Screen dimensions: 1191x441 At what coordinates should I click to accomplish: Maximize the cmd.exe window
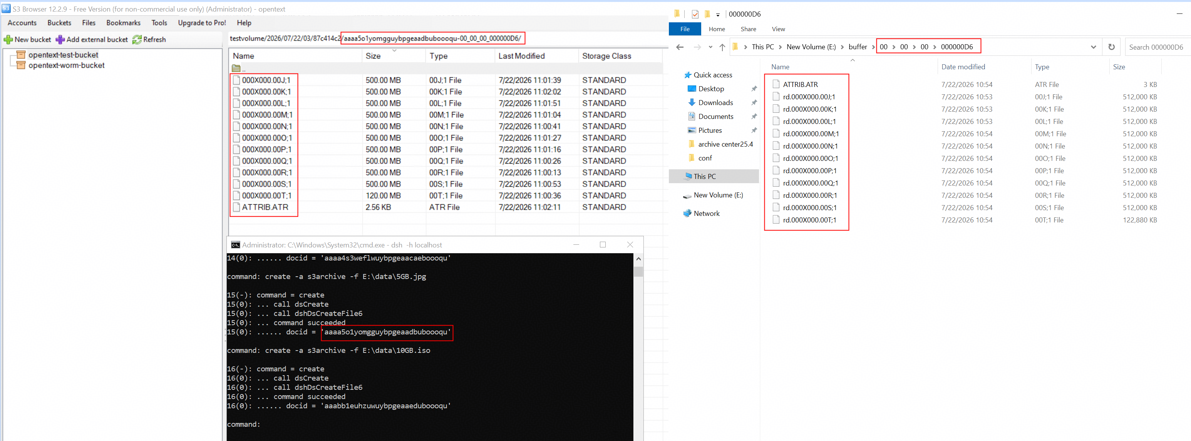[603, 244]
